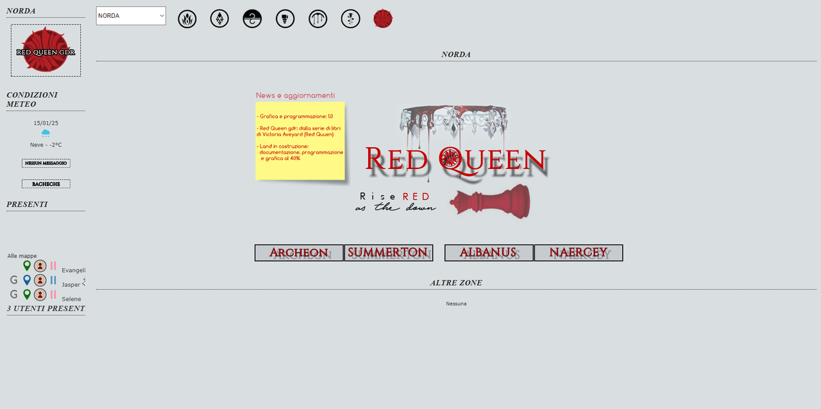
Task: Click the flame emblem icon in top bar
Action: [x=187, y=19]
